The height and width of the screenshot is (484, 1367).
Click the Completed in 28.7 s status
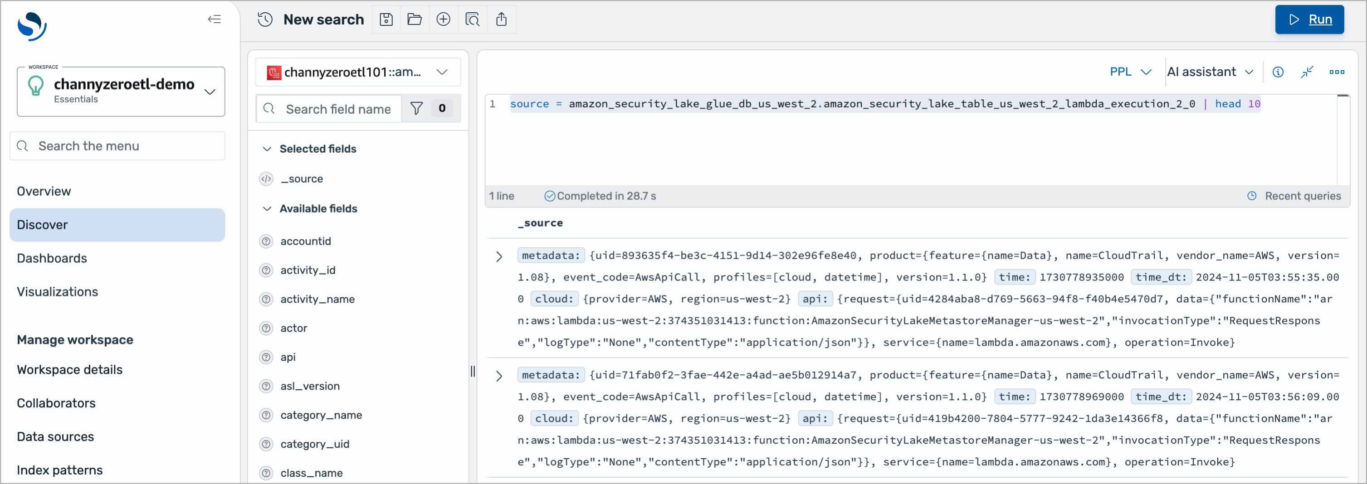coord(600,196)
